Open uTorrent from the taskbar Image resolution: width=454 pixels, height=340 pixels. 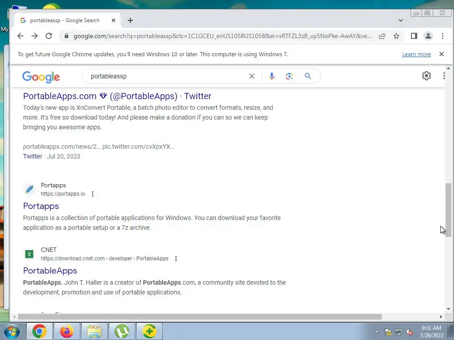121,331
